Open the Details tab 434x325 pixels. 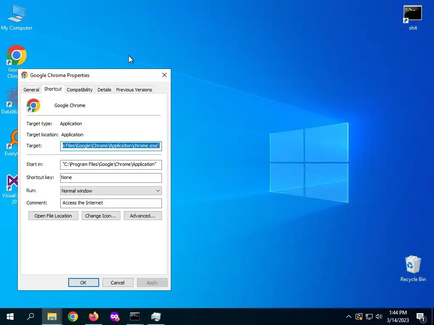tap(104, 90)
